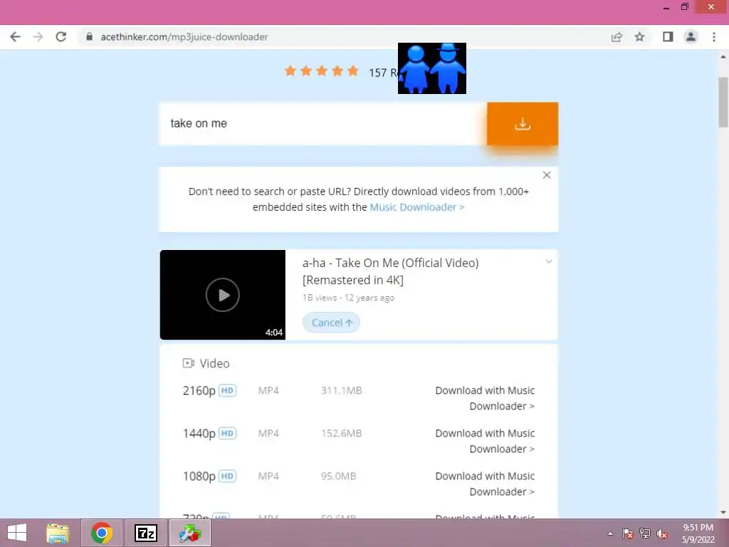Play the a-ha video thumbnail
The height and width of the screenshot is (547, 729).
223,295
